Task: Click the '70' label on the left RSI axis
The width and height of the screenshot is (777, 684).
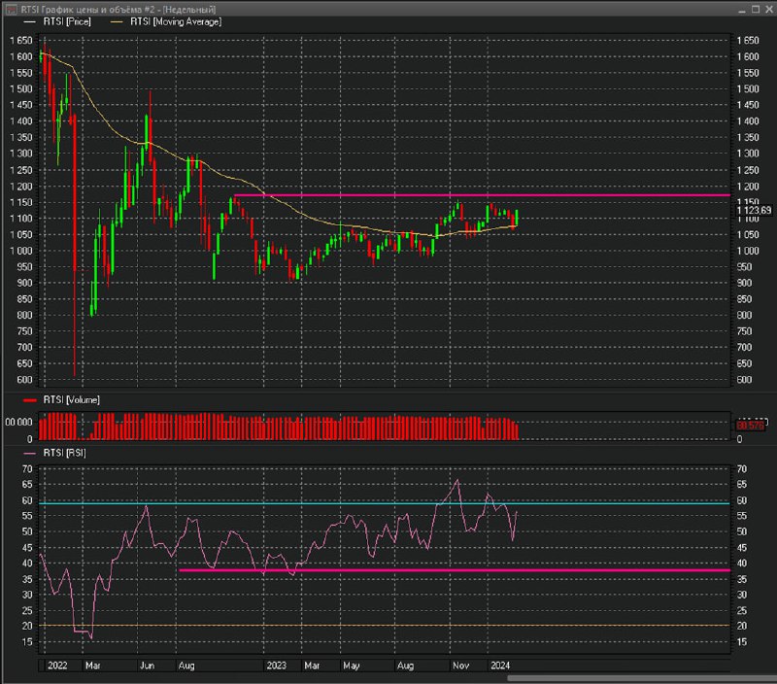Action: [x=27, y=469]
